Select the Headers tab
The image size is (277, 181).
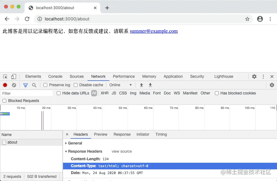pos(81,134)
